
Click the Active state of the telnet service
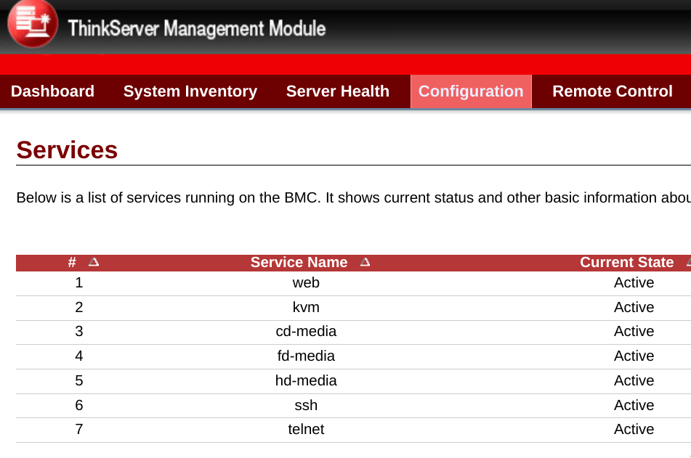634,430
